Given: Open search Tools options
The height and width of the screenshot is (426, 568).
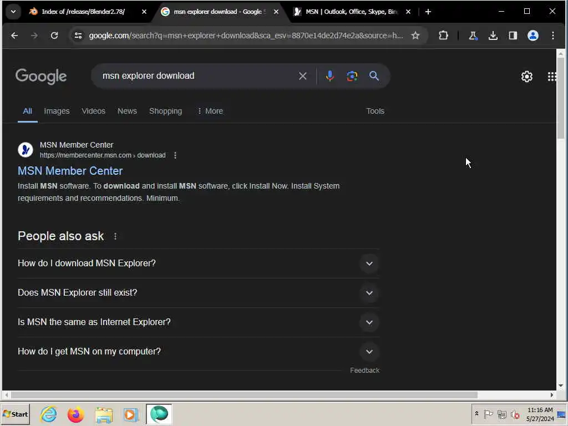Looking at the screenshot, I should 375,111.
